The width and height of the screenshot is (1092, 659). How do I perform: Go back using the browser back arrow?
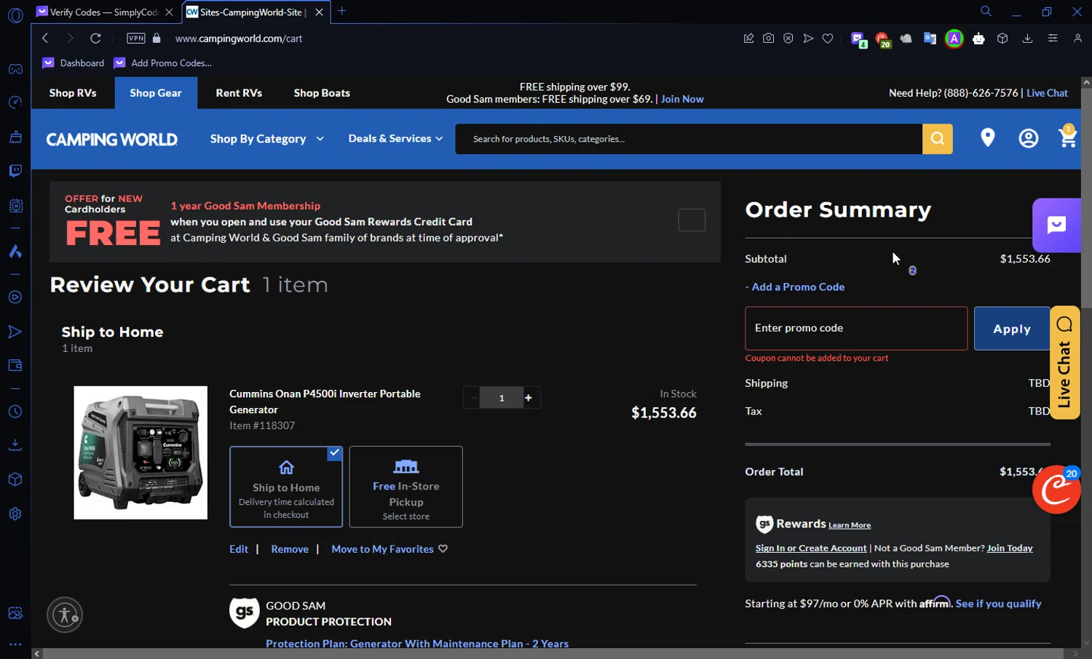[x=45, y=39]
